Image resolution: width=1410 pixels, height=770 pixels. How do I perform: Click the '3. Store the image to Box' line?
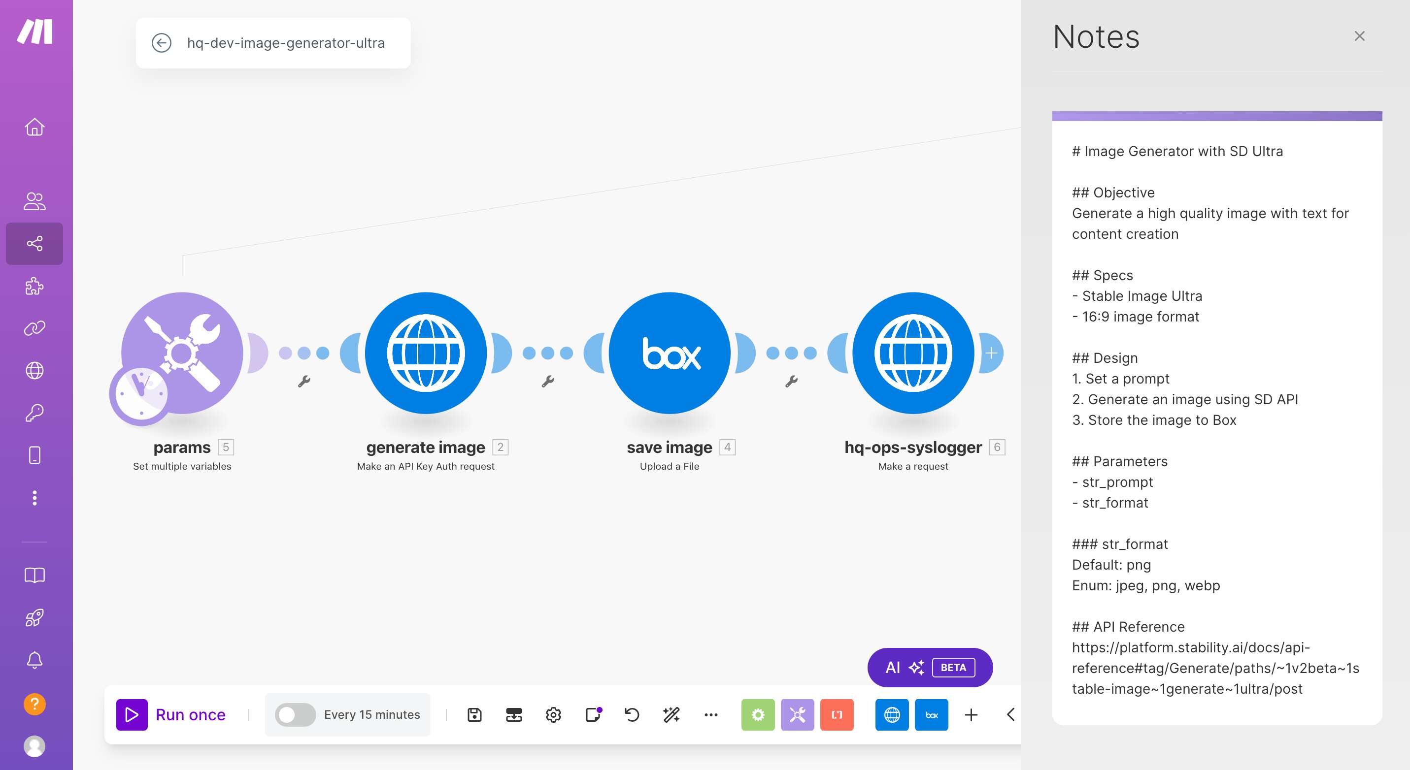point(1154,420)
